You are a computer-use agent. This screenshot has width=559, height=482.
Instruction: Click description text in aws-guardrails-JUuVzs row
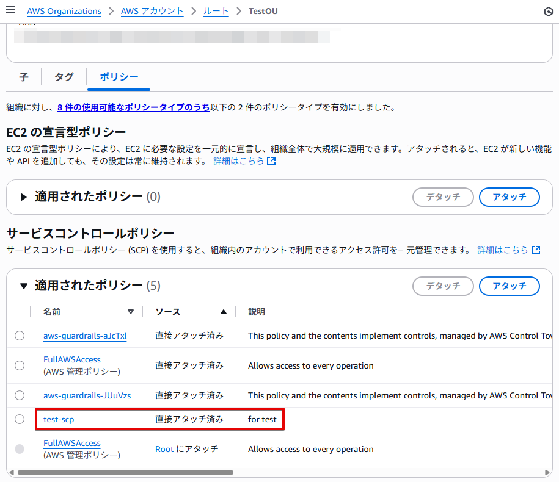tap(400, 395)
